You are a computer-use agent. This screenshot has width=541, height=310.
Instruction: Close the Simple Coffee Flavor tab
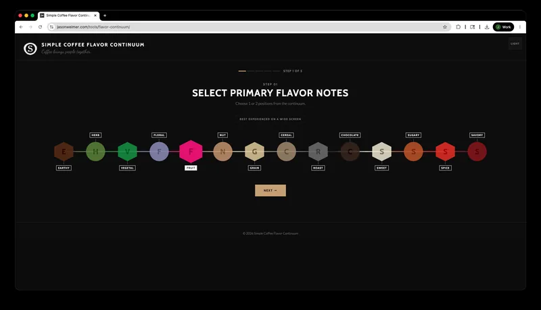click(x=95, y=16)
